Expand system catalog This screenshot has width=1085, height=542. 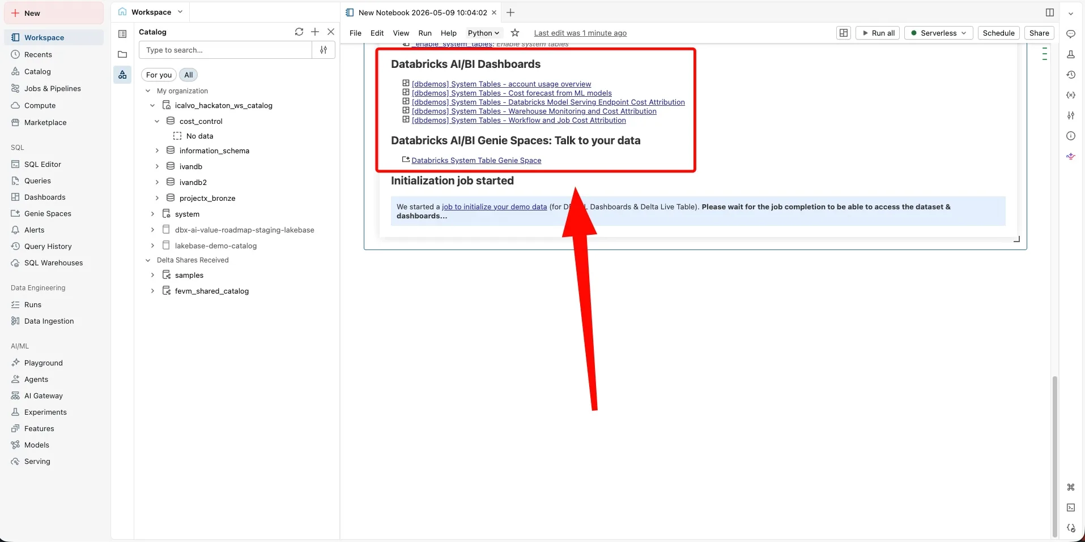click(x=152, y=214)
